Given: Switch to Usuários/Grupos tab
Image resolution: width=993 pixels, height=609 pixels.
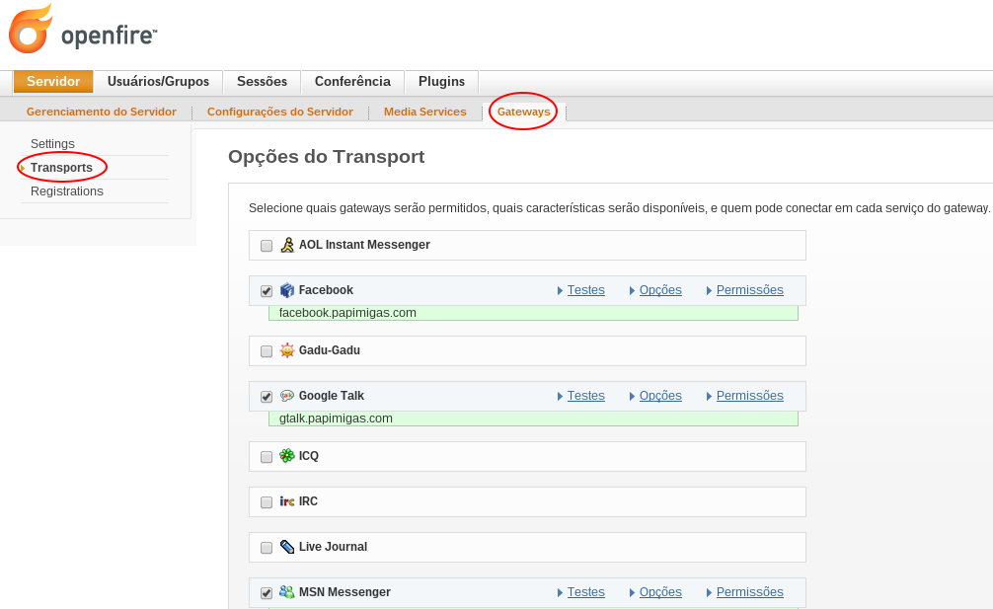Looking at the screenshot, I should 158,82.
